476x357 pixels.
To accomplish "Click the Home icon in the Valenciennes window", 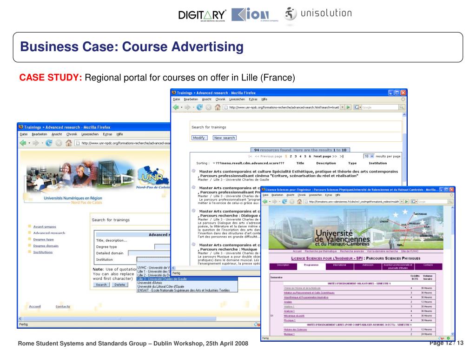I will click(299, 202).
